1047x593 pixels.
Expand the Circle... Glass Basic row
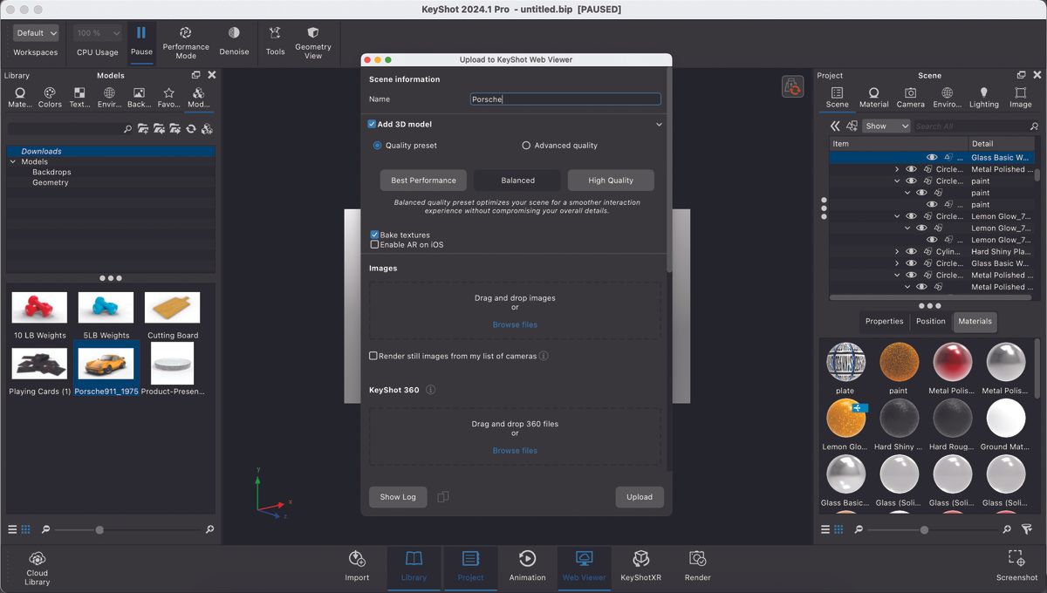coord(897,263)
